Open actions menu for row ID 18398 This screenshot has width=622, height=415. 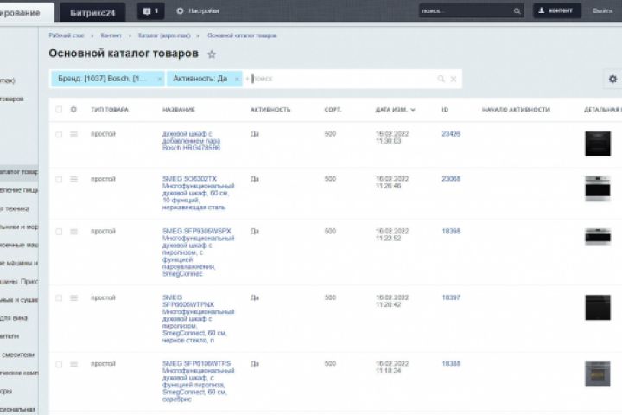[x=73, y=232]
